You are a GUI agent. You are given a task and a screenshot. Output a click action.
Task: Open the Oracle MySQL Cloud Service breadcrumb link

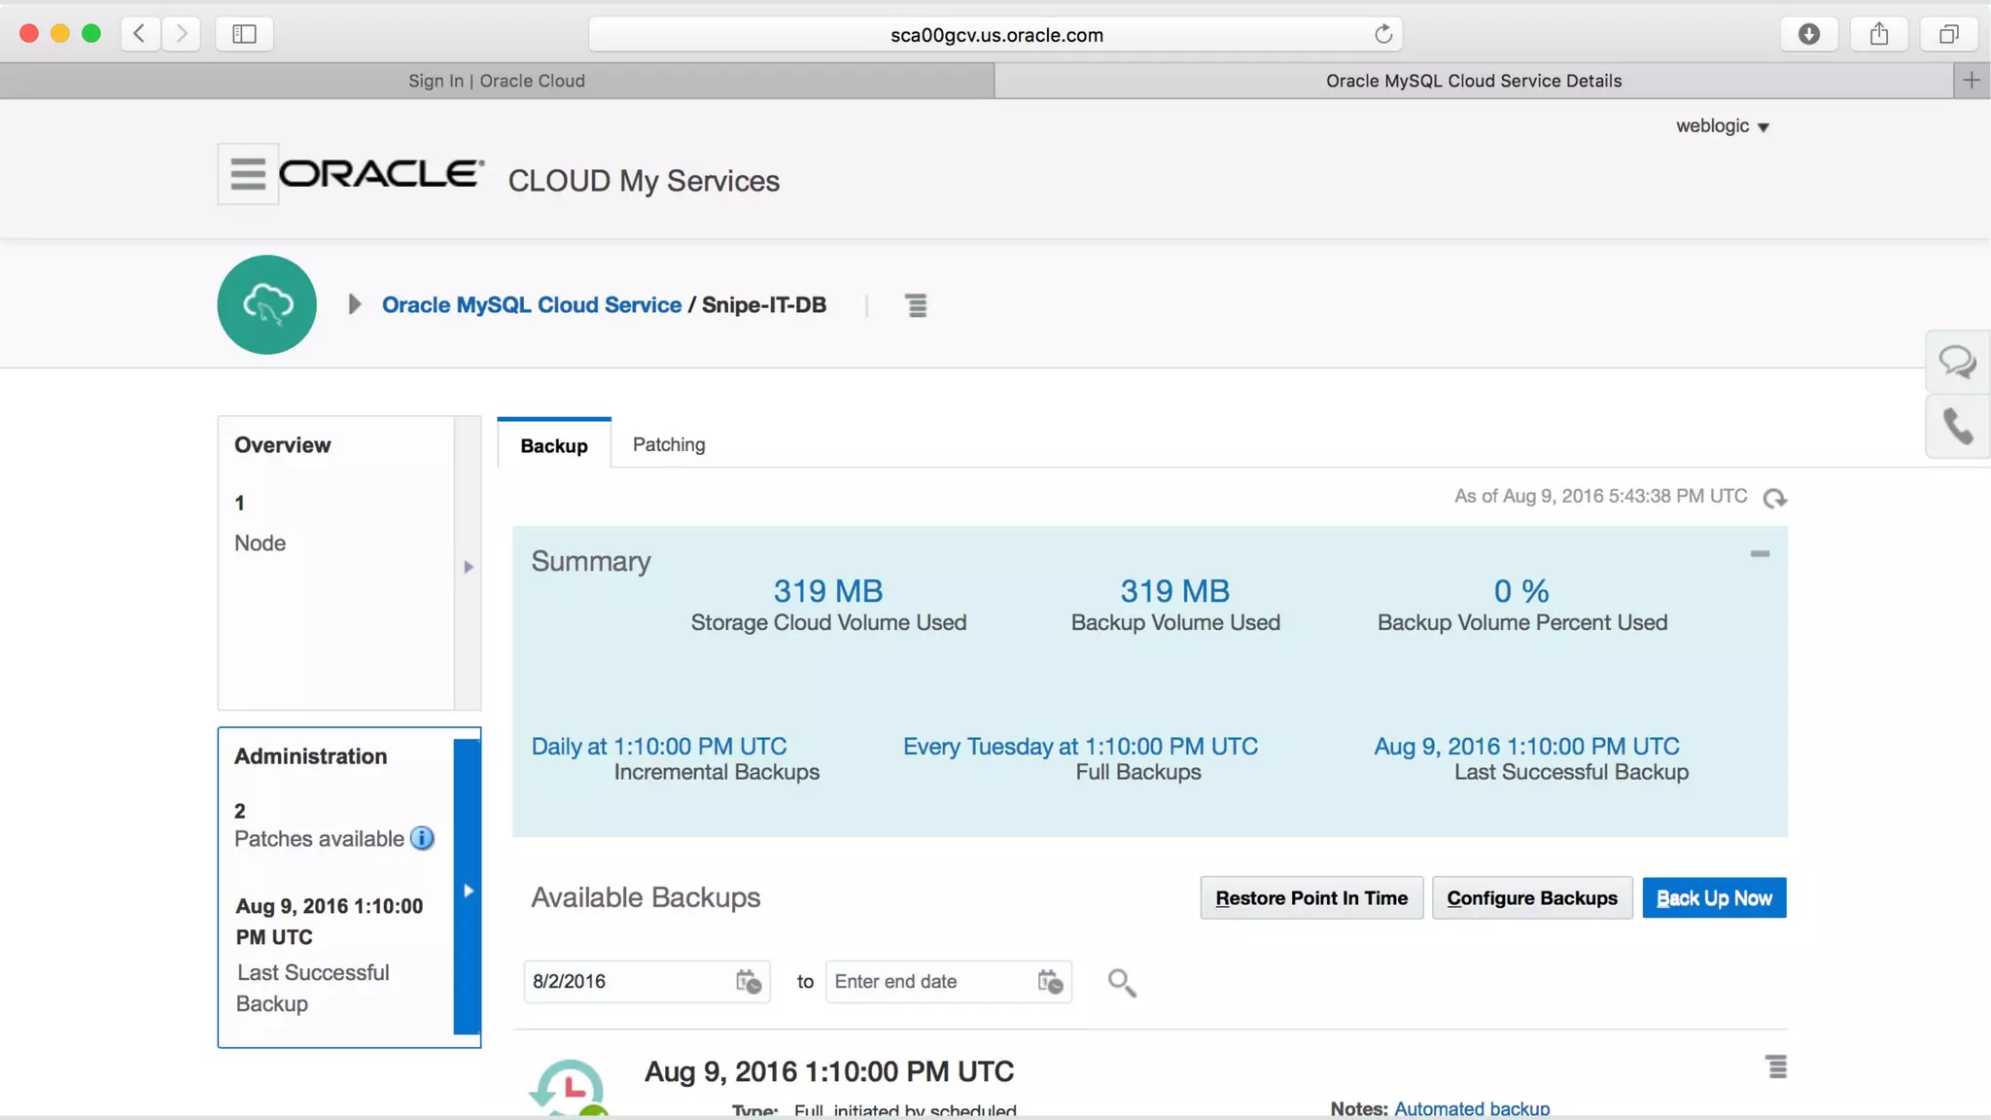(x=531, y=305)
